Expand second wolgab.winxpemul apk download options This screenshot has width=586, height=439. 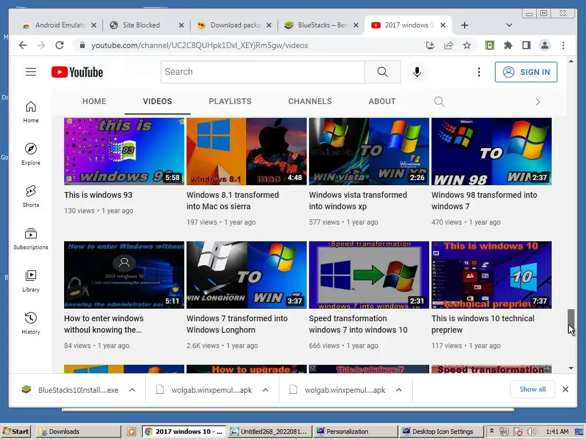tap(399, 390)
